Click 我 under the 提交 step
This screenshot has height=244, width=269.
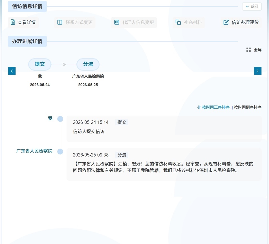[x=40, y=76]
